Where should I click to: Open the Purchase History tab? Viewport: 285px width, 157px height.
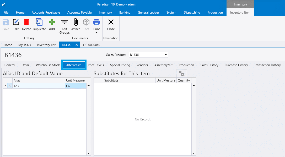coord(236,65)
